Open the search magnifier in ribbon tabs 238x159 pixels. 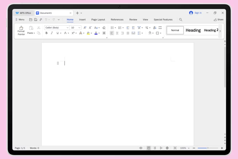181,20
